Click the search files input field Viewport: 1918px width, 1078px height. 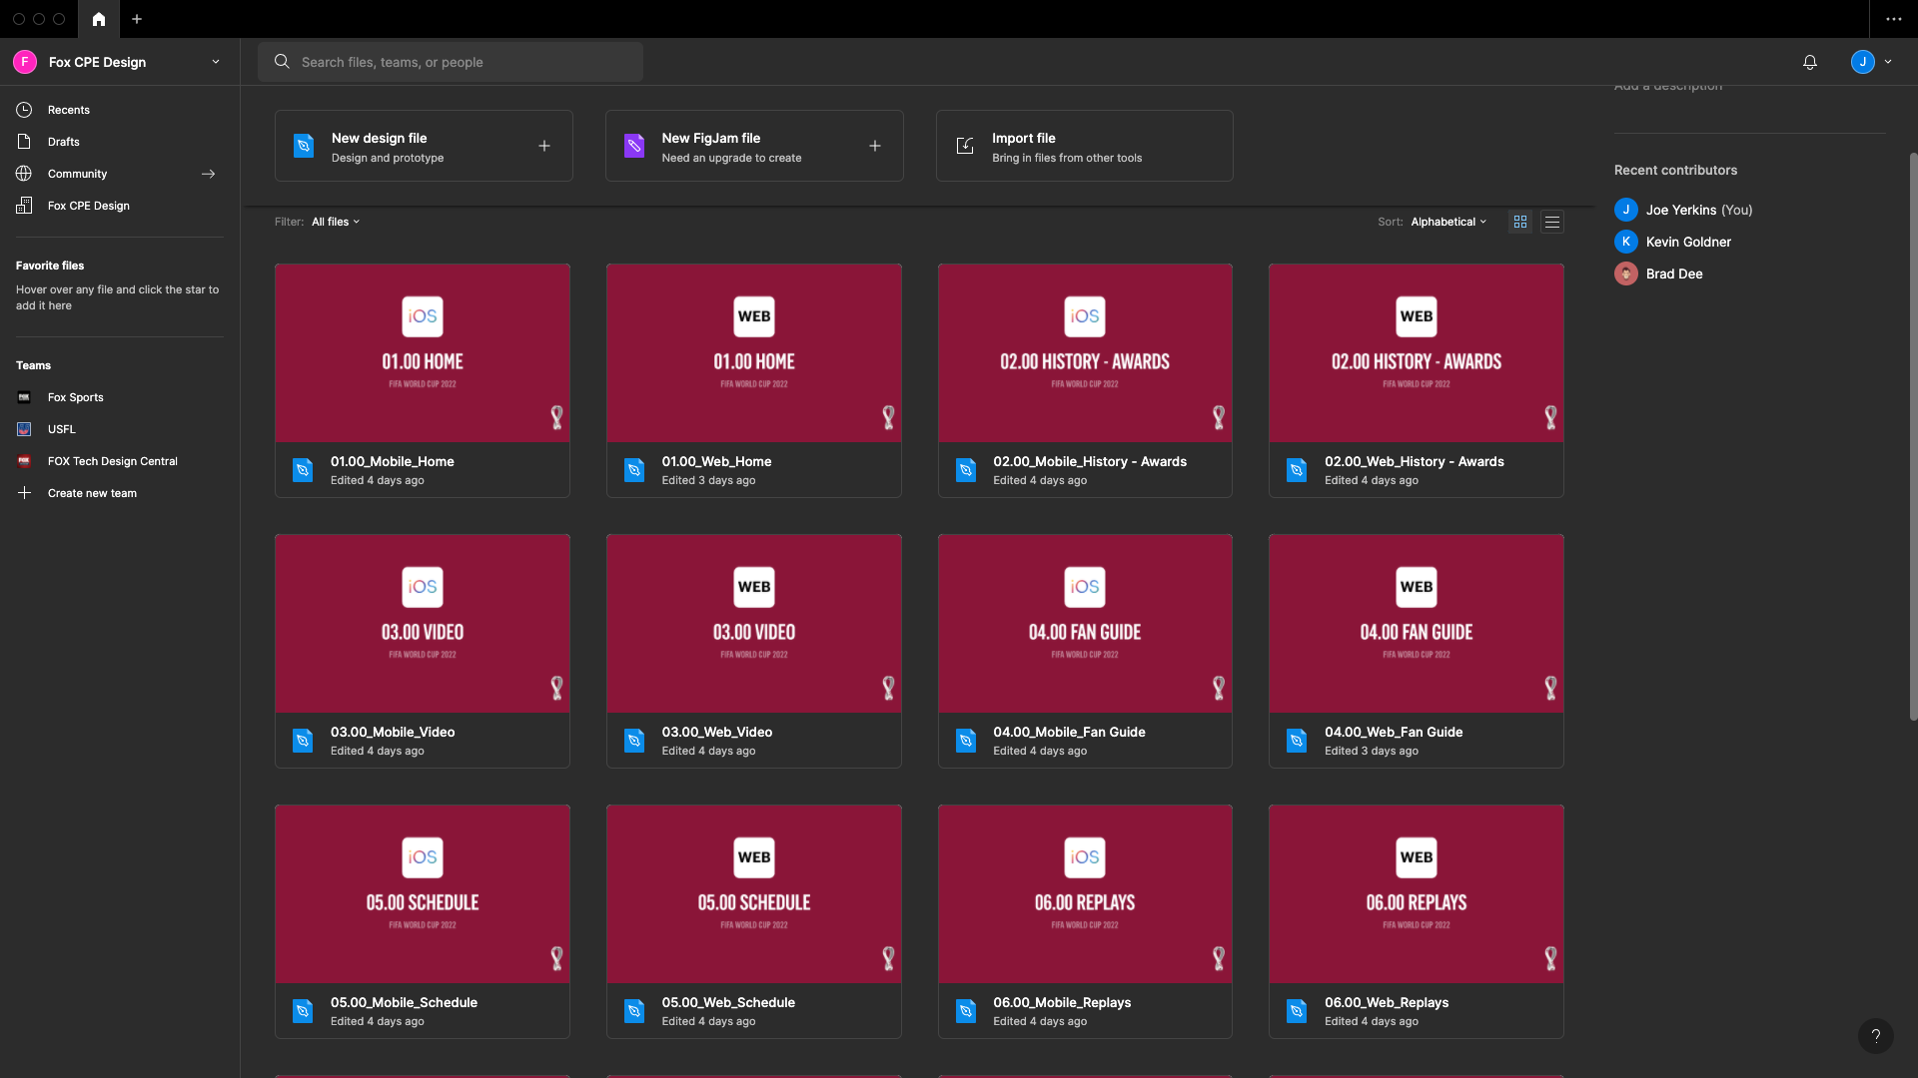click(x=451, y=62)
